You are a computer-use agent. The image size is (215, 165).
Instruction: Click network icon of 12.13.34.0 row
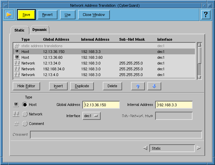coord(17,63)
